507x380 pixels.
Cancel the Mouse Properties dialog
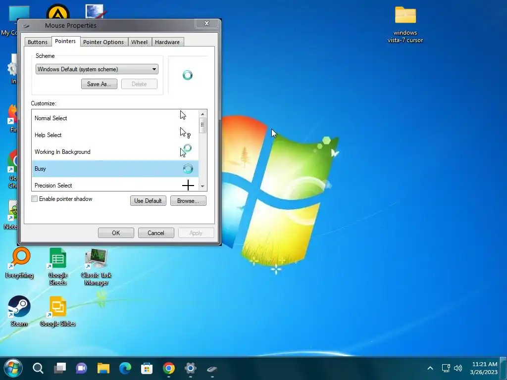(156, 233)
